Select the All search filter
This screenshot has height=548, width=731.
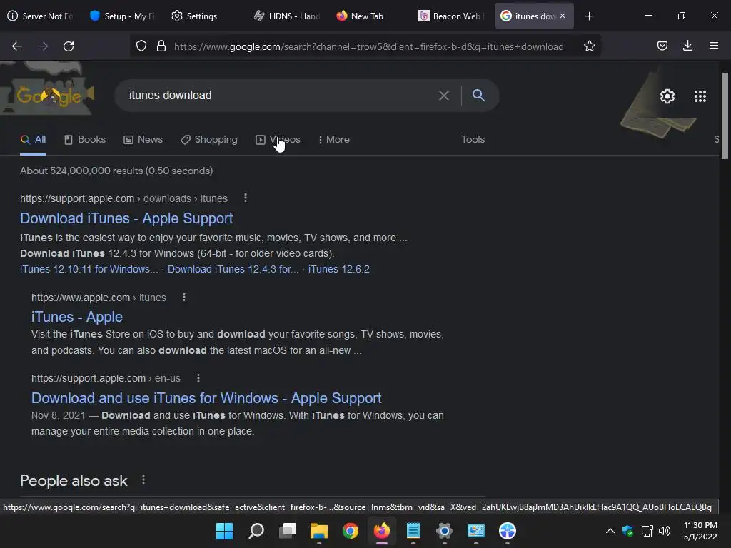(x=33, y=139)
